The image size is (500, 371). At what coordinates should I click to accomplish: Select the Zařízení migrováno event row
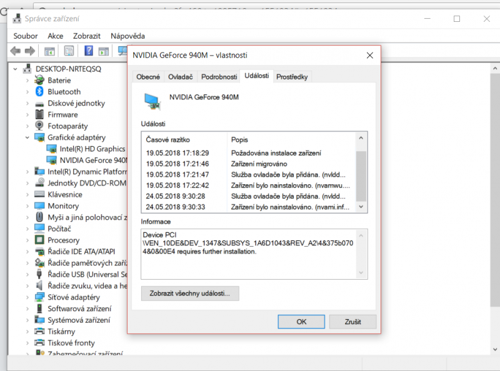pos(248,164)
